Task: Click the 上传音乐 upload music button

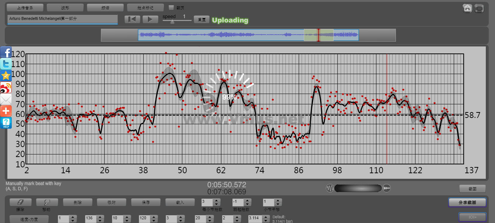Action: click(25, 8)
